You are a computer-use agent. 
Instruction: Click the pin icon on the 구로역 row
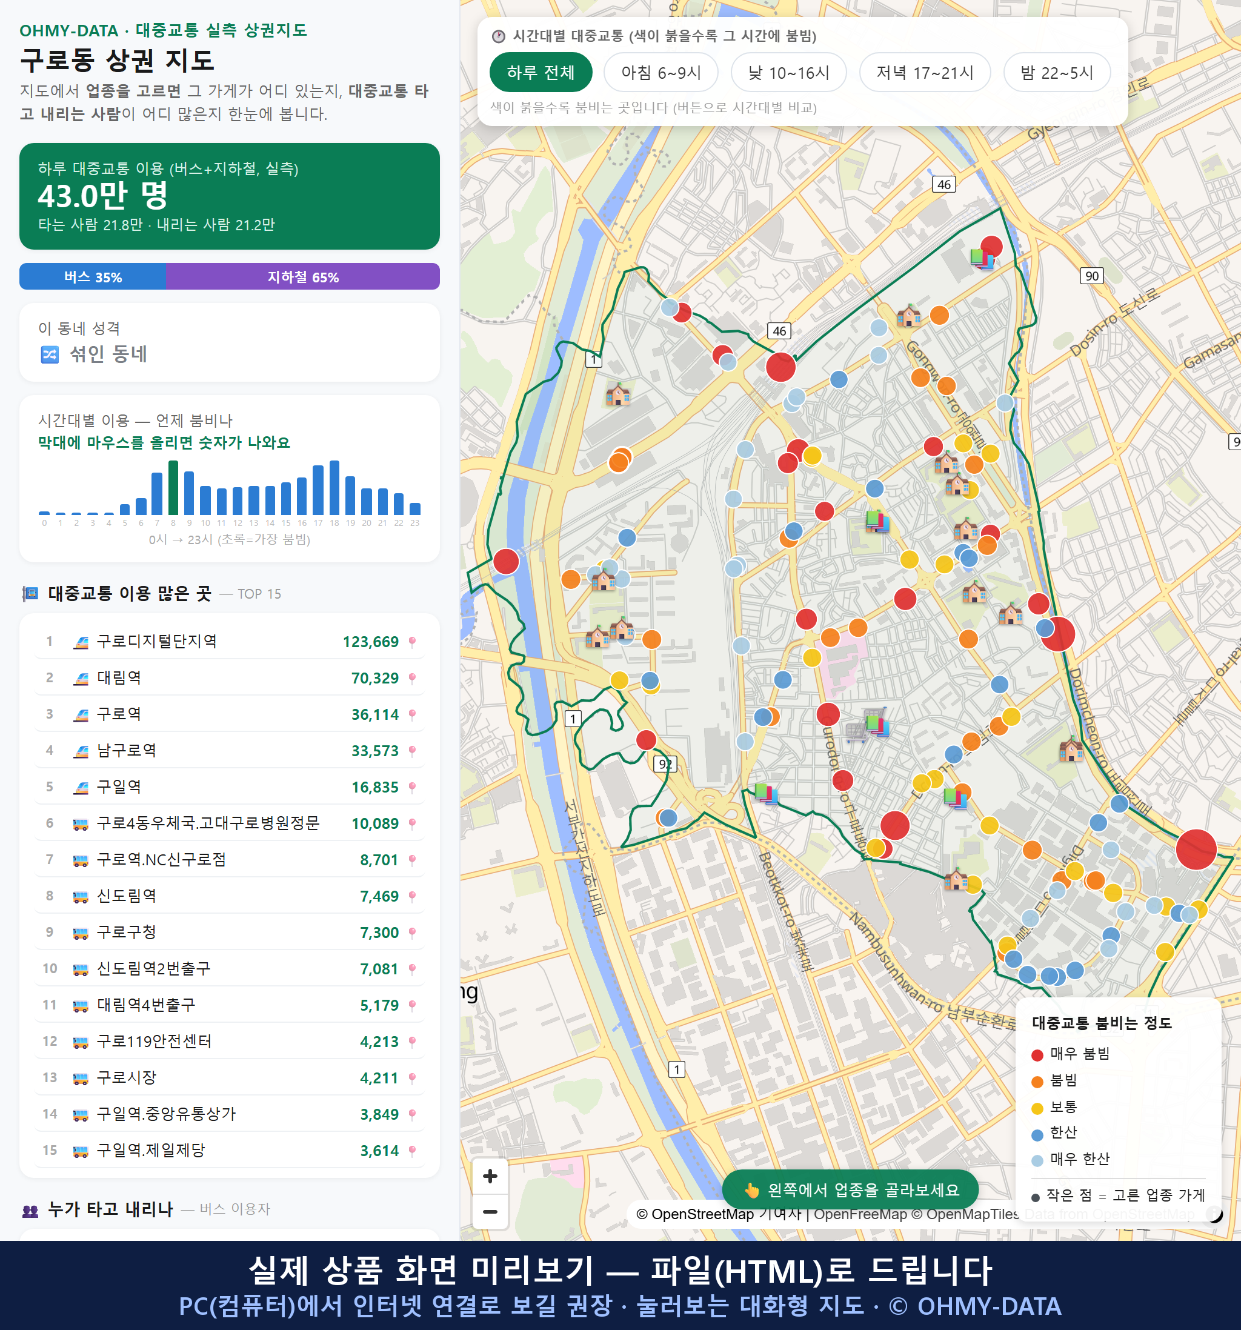click(x=412, y=714)
